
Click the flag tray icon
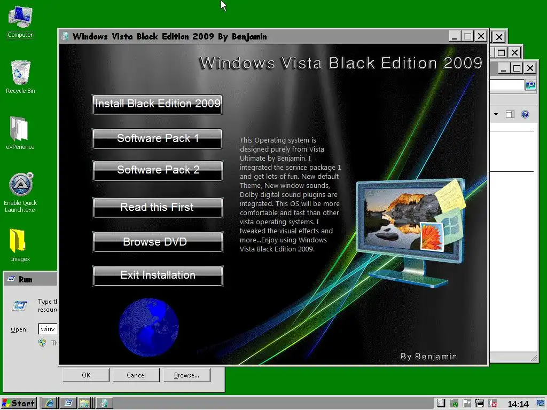467,404
